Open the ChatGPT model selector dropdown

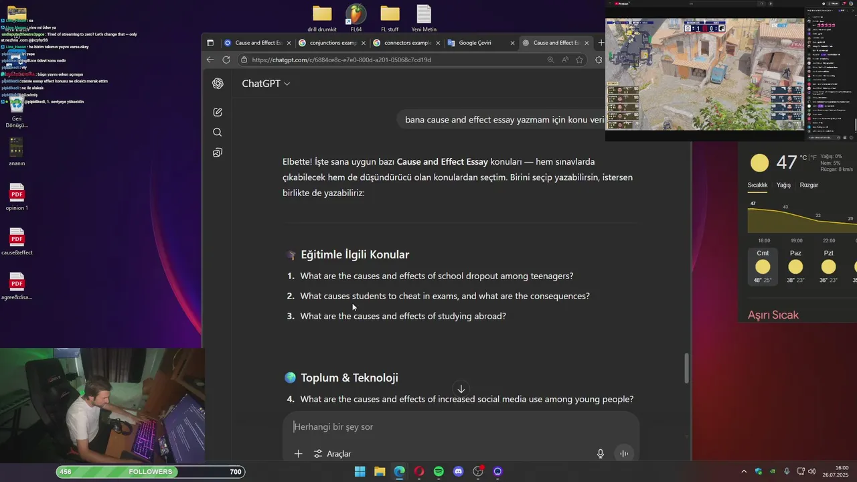click(x=266, y=84)
